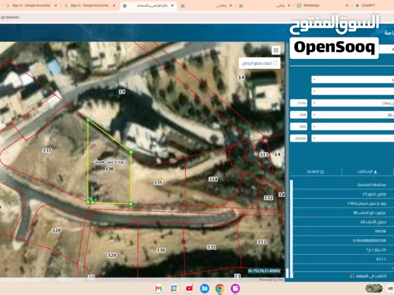This screenshot has width=394, height=295.
Task: Open Google Calendar icon in the taskbar
Action: point(174,288)
